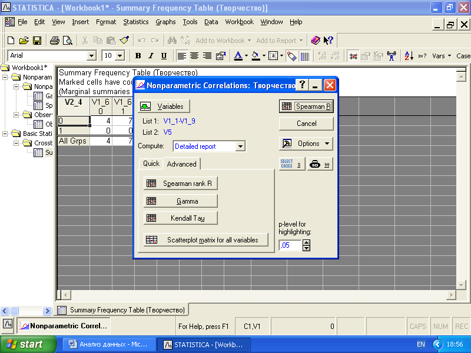Select the V2_4 column header cell
471x353 pixels.
(74, 106)
